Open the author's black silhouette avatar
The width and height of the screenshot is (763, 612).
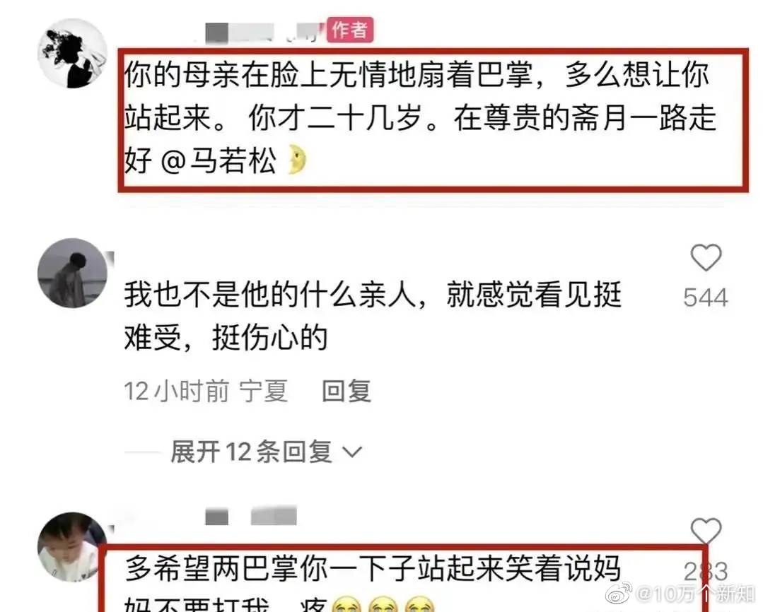coord(73,54)
